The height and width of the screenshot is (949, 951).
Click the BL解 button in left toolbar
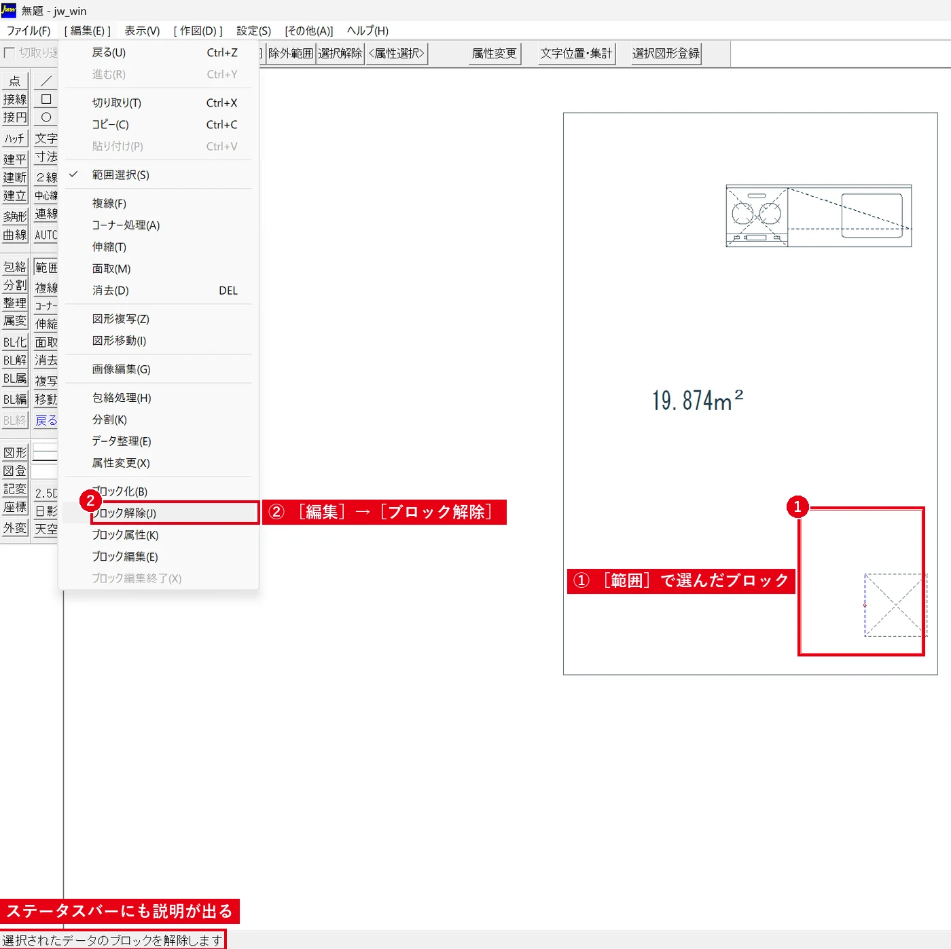pyautogui.click(x=15, y=360)
